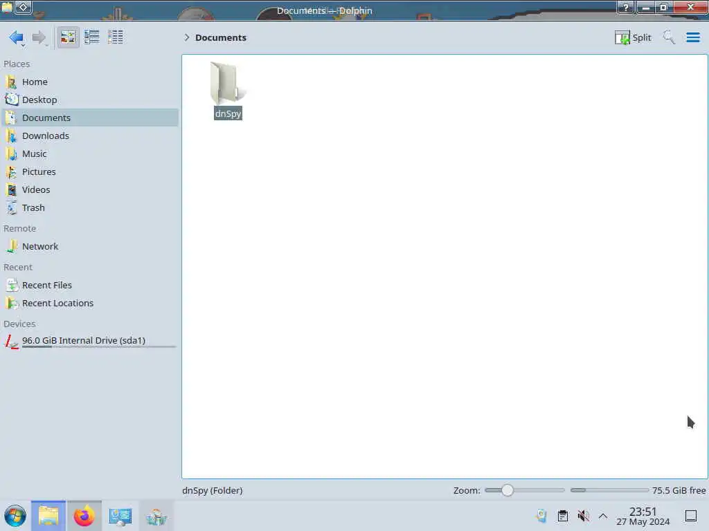This screenshot has height=531, width=709.
Task: Click the Music folder icon
Action: (11, 154)
